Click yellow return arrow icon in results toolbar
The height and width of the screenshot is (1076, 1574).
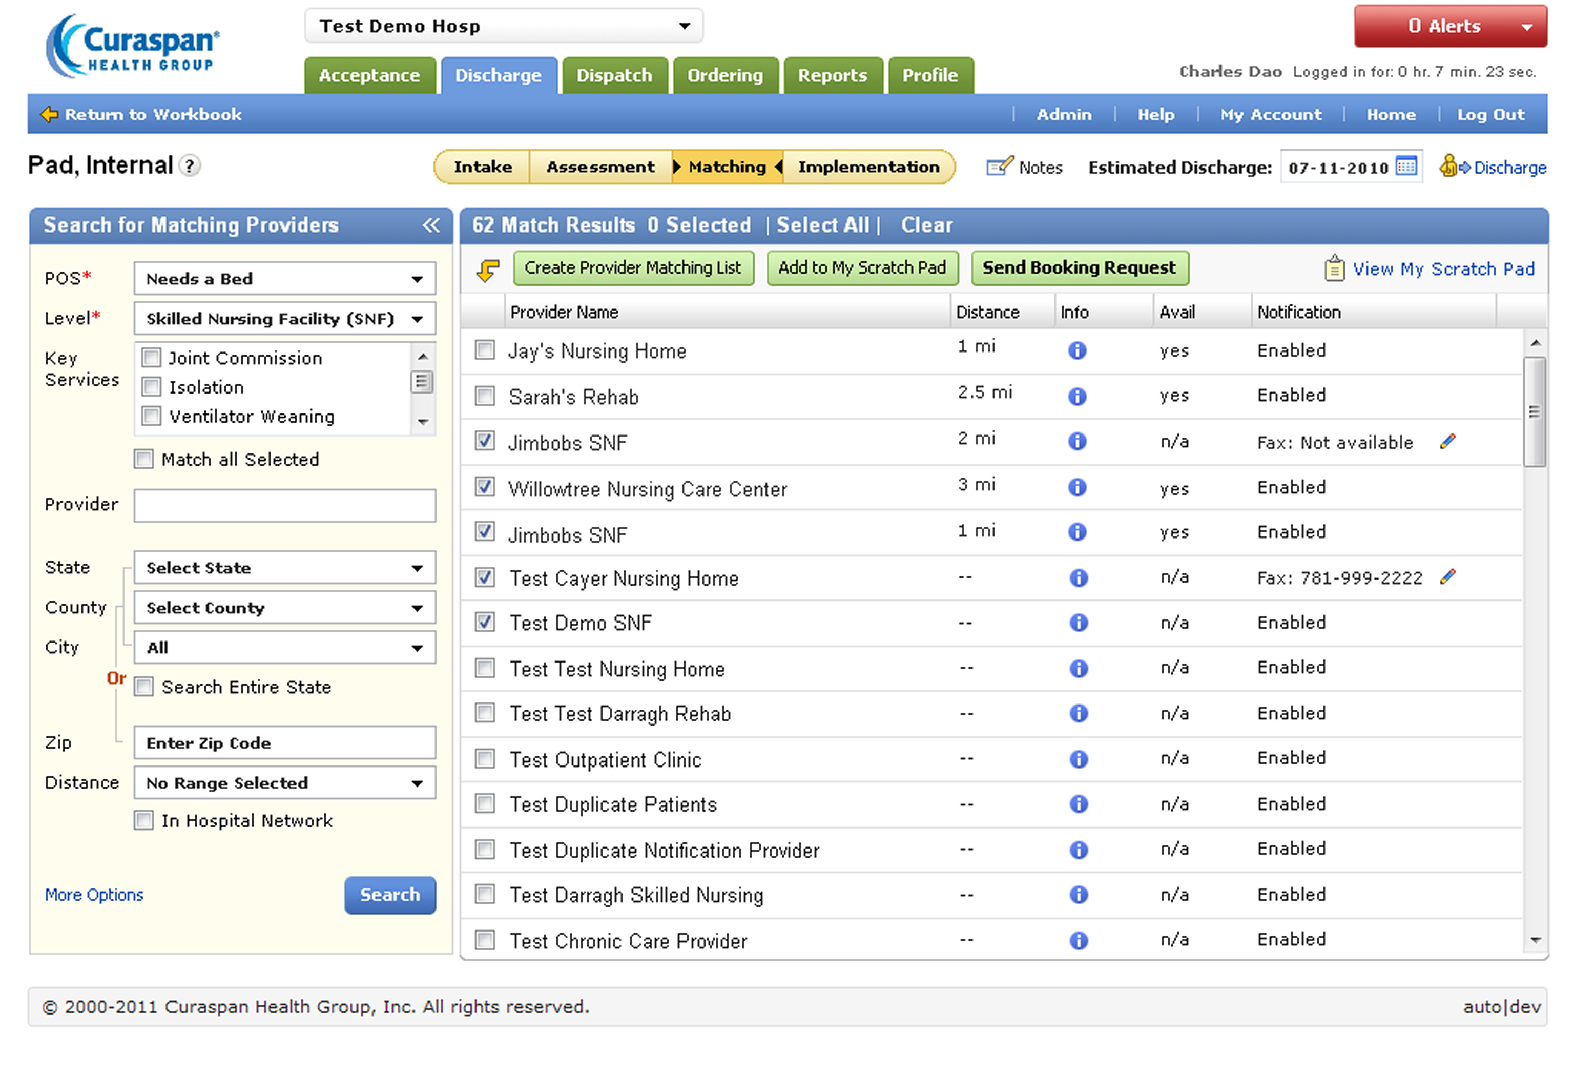[x=488, y=270]
